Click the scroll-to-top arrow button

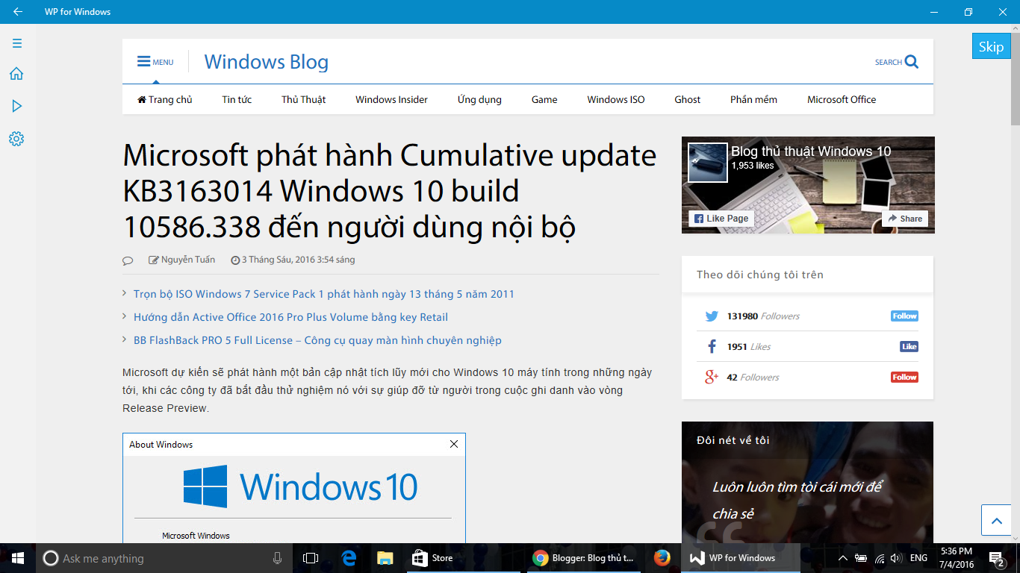pos(996,521)
